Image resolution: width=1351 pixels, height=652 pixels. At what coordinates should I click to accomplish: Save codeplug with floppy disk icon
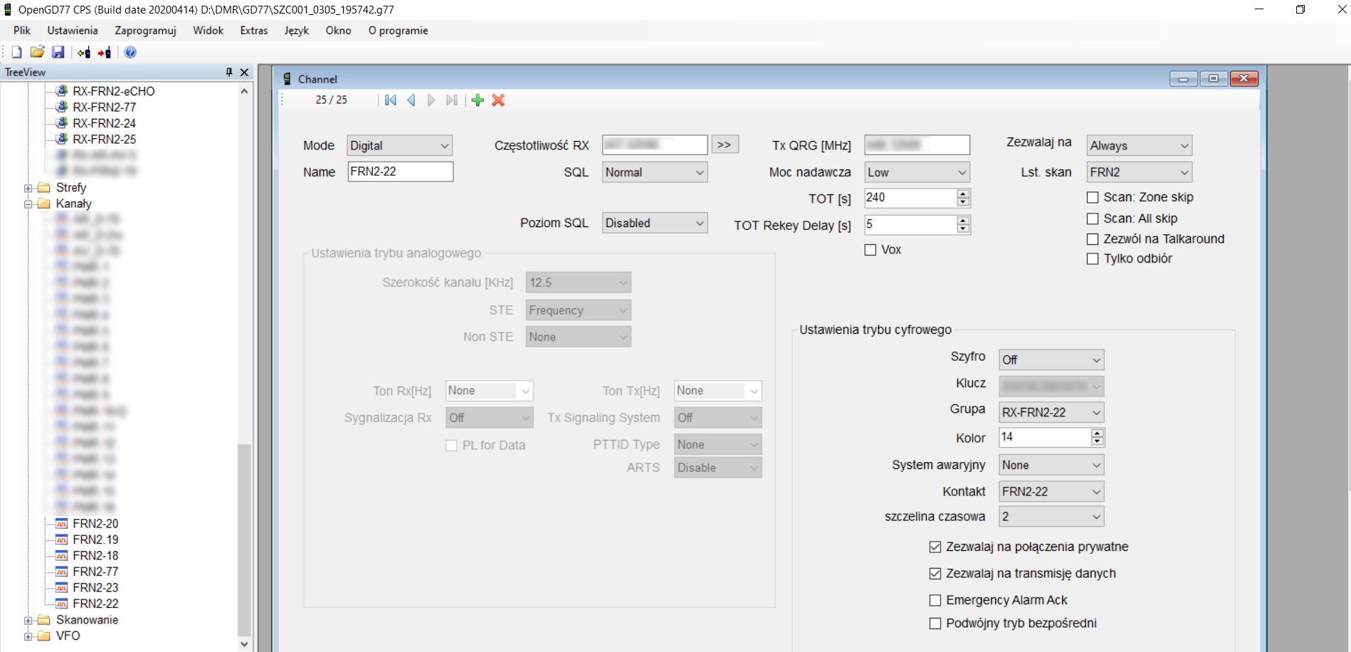pyautogui.click(x=58, y=52)
